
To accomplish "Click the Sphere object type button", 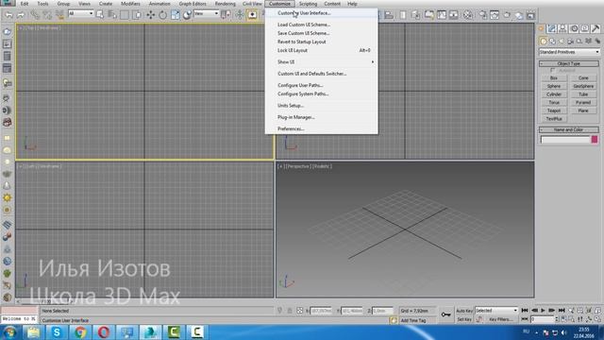I will coord(554,86).
